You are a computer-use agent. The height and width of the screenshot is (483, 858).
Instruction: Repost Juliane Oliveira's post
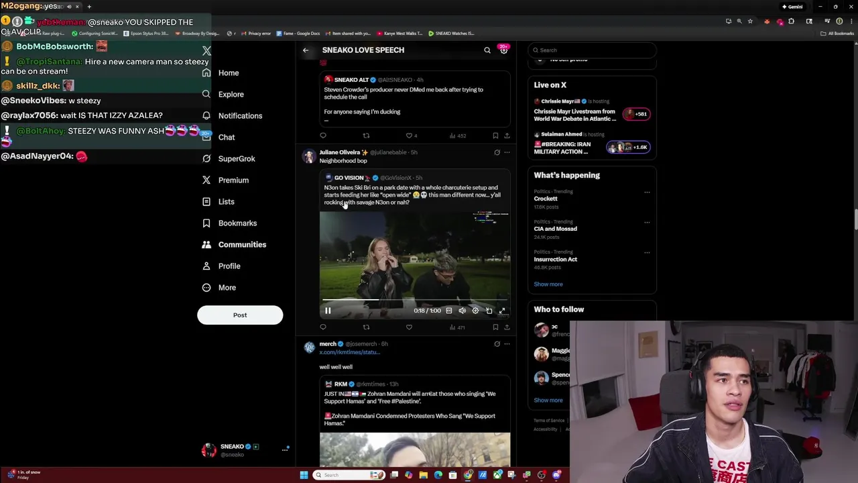[x=366, y=327]
